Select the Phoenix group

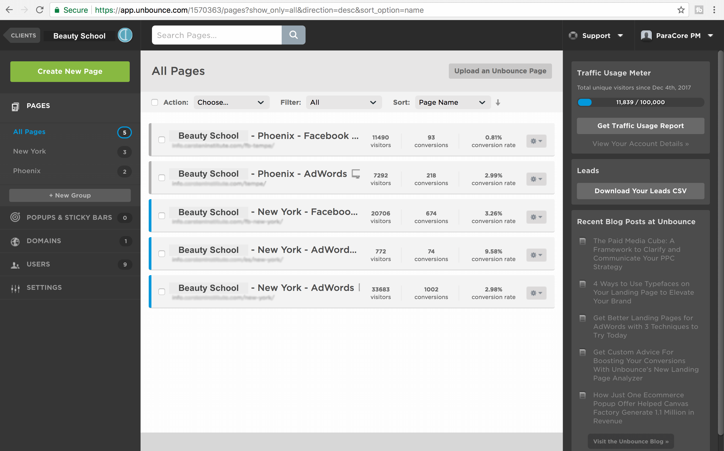coord(27,171)
